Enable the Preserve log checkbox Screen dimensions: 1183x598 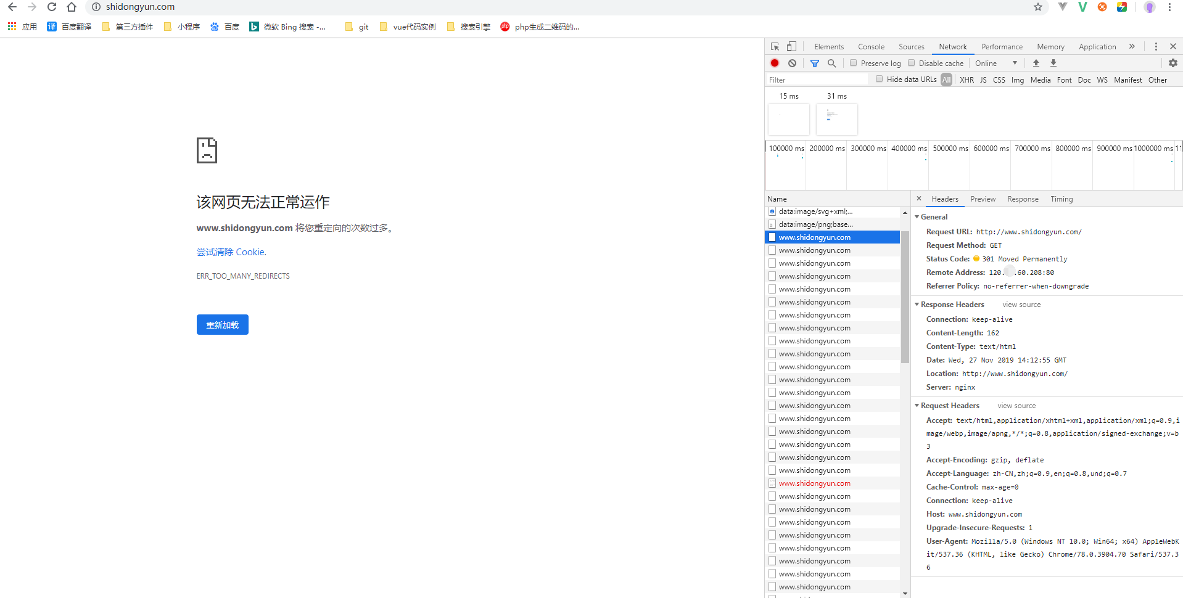854,63
